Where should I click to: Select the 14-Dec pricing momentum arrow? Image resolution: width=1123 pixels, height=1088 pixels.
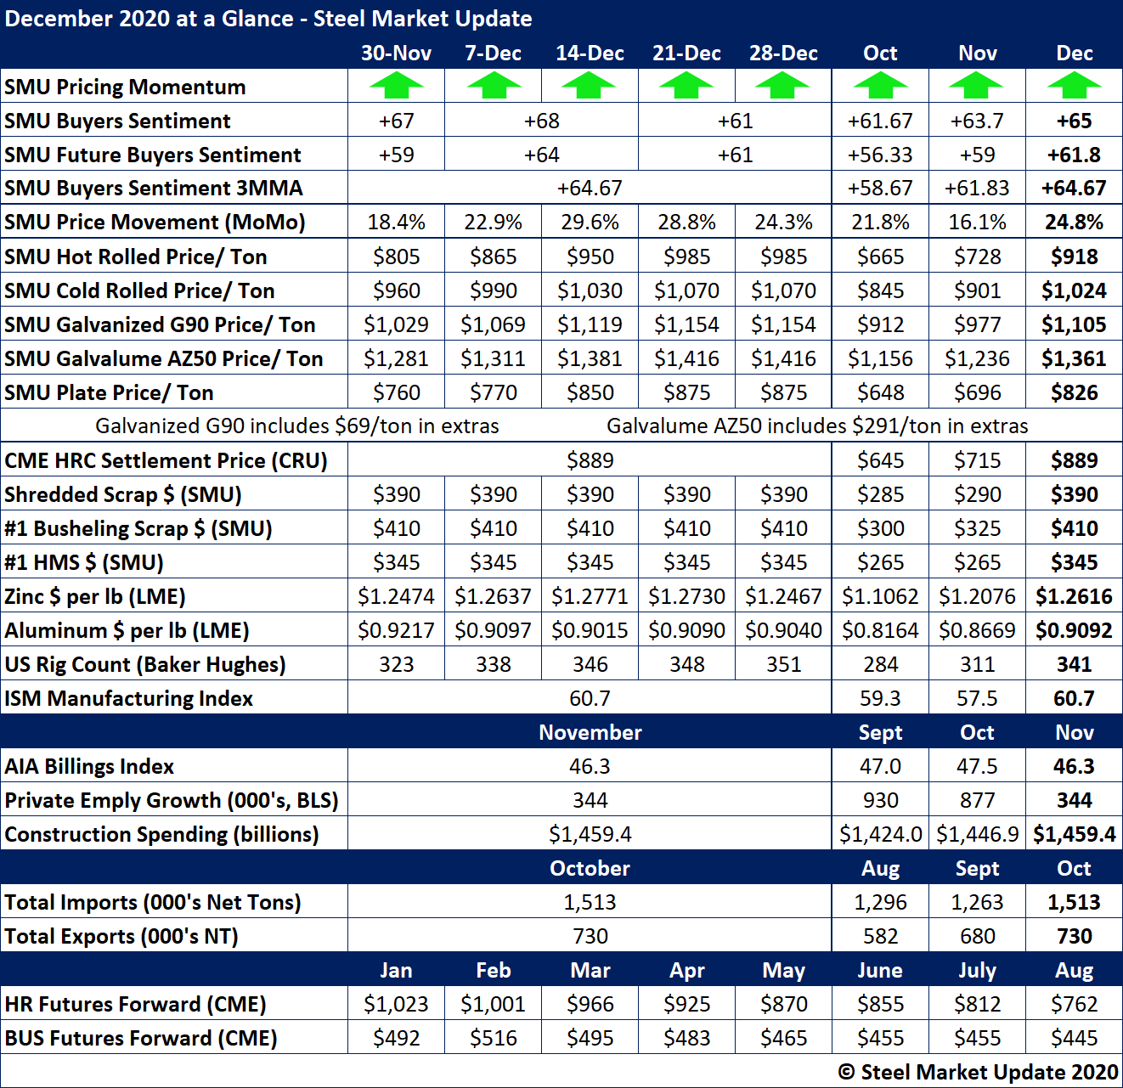pos(590,86)
